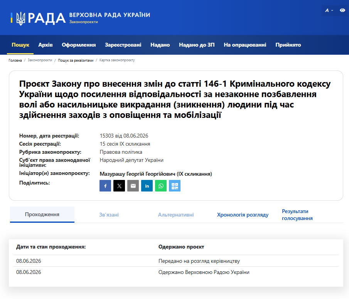Select 'Правова політика' rubric value
The image size is (349, 299).
pyautogui.click(x=121, y=152)
